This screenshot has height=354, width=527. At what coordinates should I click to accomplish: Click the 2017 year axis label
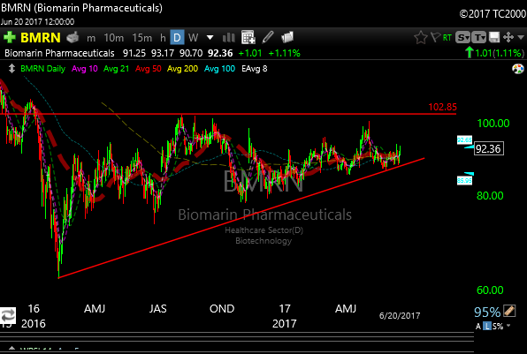tap(285, 323)
